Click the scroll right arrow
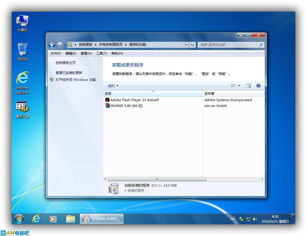 click(262, 179)
